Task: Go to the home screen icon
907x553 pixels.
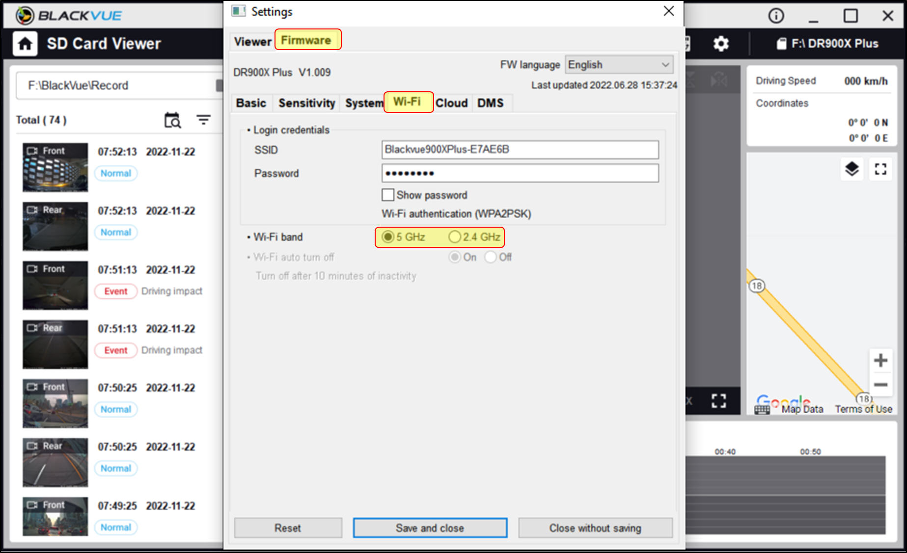Action: [x=25, y=44]
